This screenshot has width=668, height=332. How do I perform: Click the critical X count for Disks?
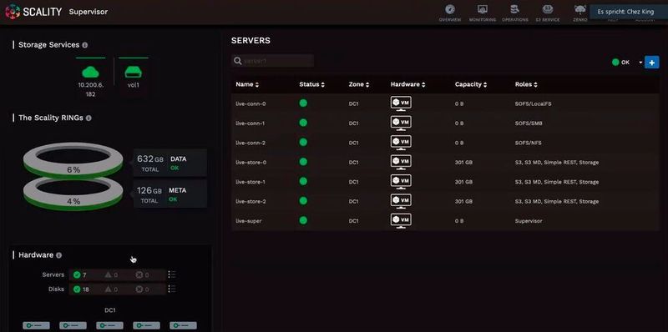click(x=142, y=289)
